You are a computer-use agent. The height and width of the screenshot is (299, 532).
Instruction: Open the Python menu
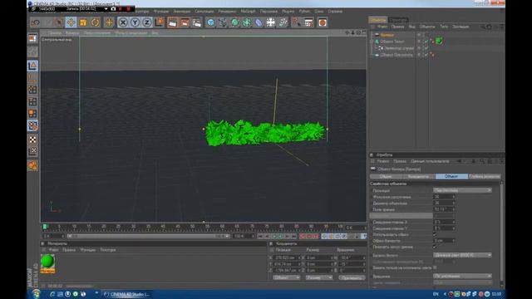click(304, 11)
